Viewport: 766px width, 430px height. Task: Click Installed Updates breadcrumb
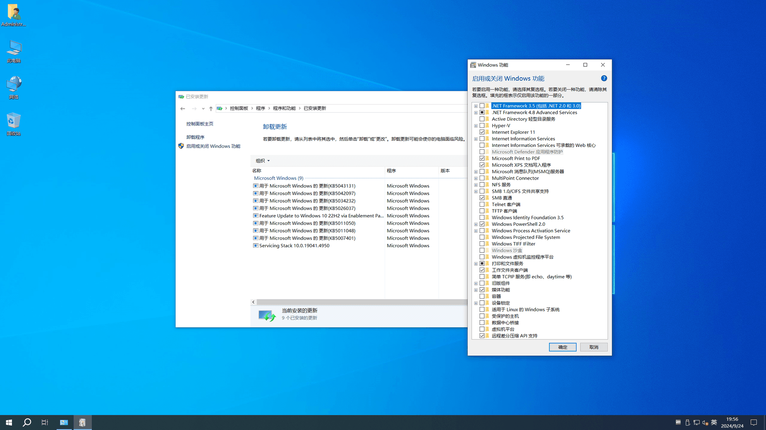point(315,108)
